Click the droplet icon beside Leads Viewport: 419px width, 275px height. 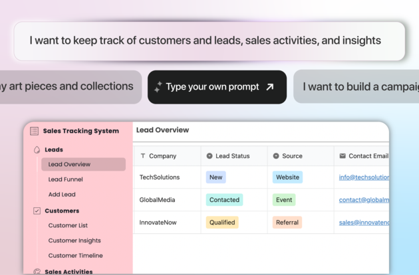37,150
